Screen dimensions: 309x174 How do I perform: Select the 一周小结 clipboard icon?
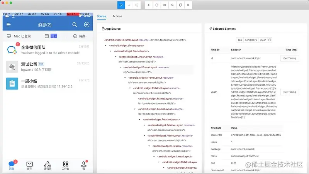[12, 84]
